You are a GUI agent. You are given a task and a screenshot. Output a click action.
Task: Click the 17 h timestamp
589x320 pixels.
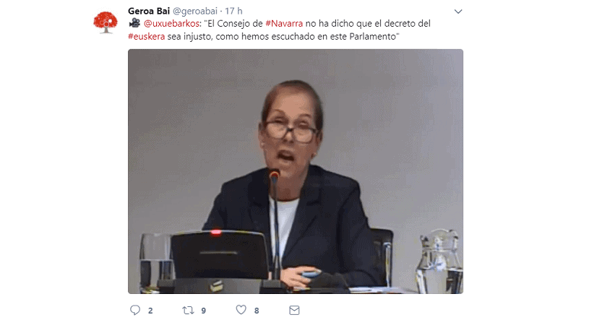click(x=233, y=12)
